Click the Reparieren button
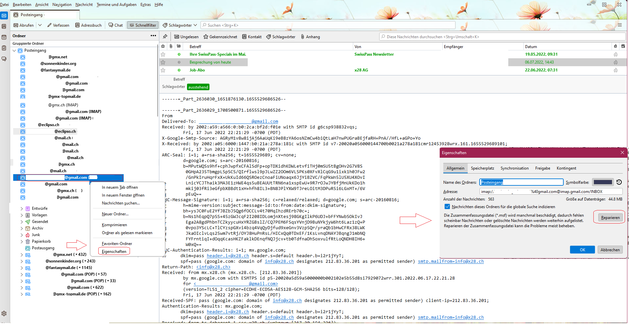 [610, 217]
